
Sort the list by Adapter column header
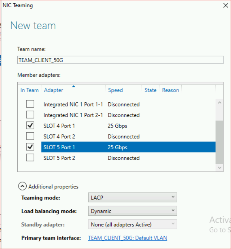pos(53,90)
